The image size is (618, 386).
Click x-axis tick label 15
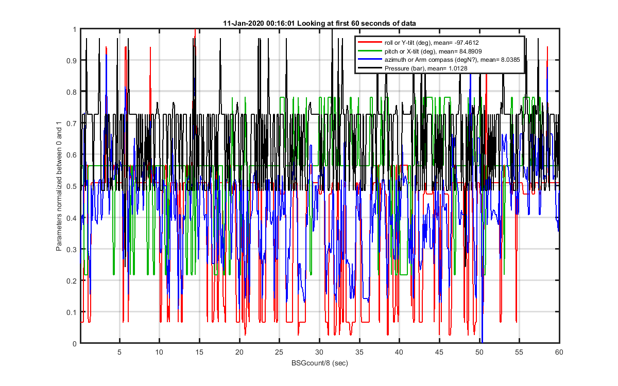pyautogui.click(x=199, y=352)
